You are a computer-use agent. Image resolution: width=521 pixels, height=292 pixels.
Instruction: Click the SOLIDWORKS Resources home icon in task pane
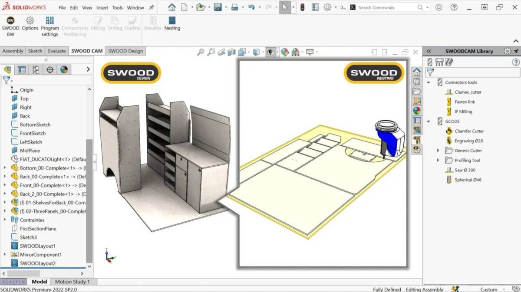[417, 72]
